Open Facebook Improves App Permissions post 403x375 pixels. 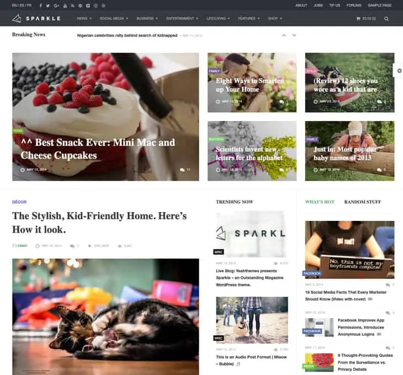[x=361, y=327]
